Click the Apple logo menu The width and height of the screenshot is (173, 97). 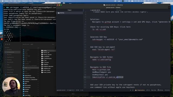coord(2,1)
